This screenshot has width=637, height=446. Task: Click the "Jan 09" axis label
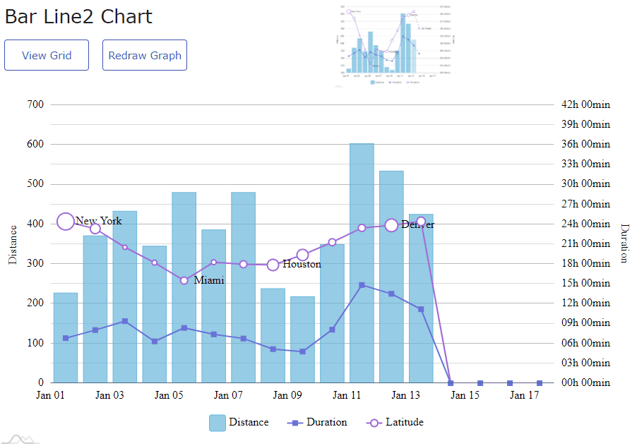pyautogui.click(x=287, y=395)
